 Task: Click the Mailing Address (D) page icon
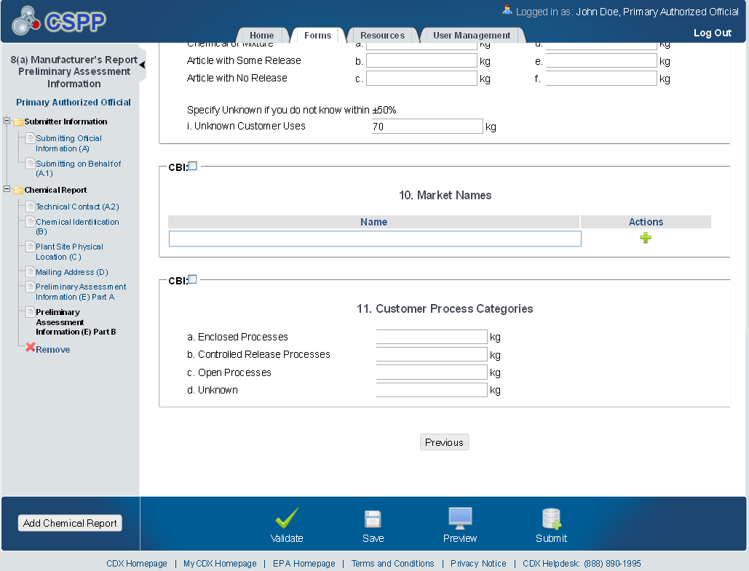click(30, 272)
